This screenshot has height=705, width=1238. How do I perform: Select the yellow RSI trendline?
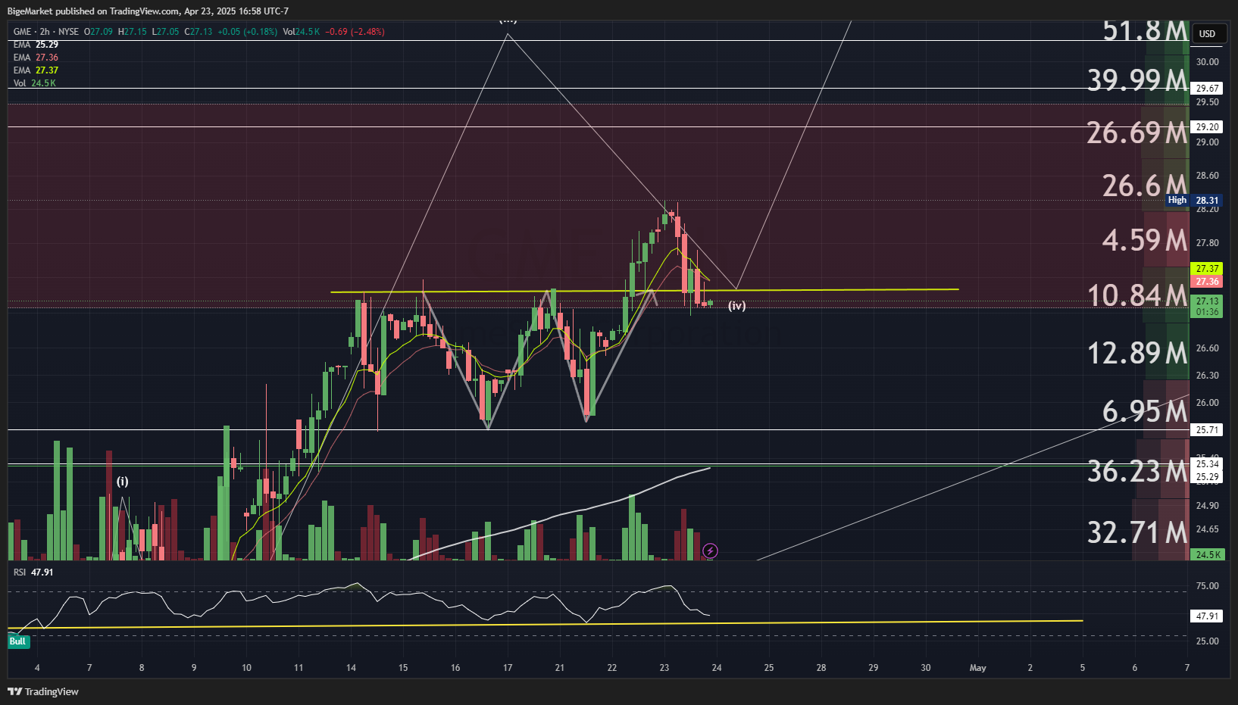[546, 624]
